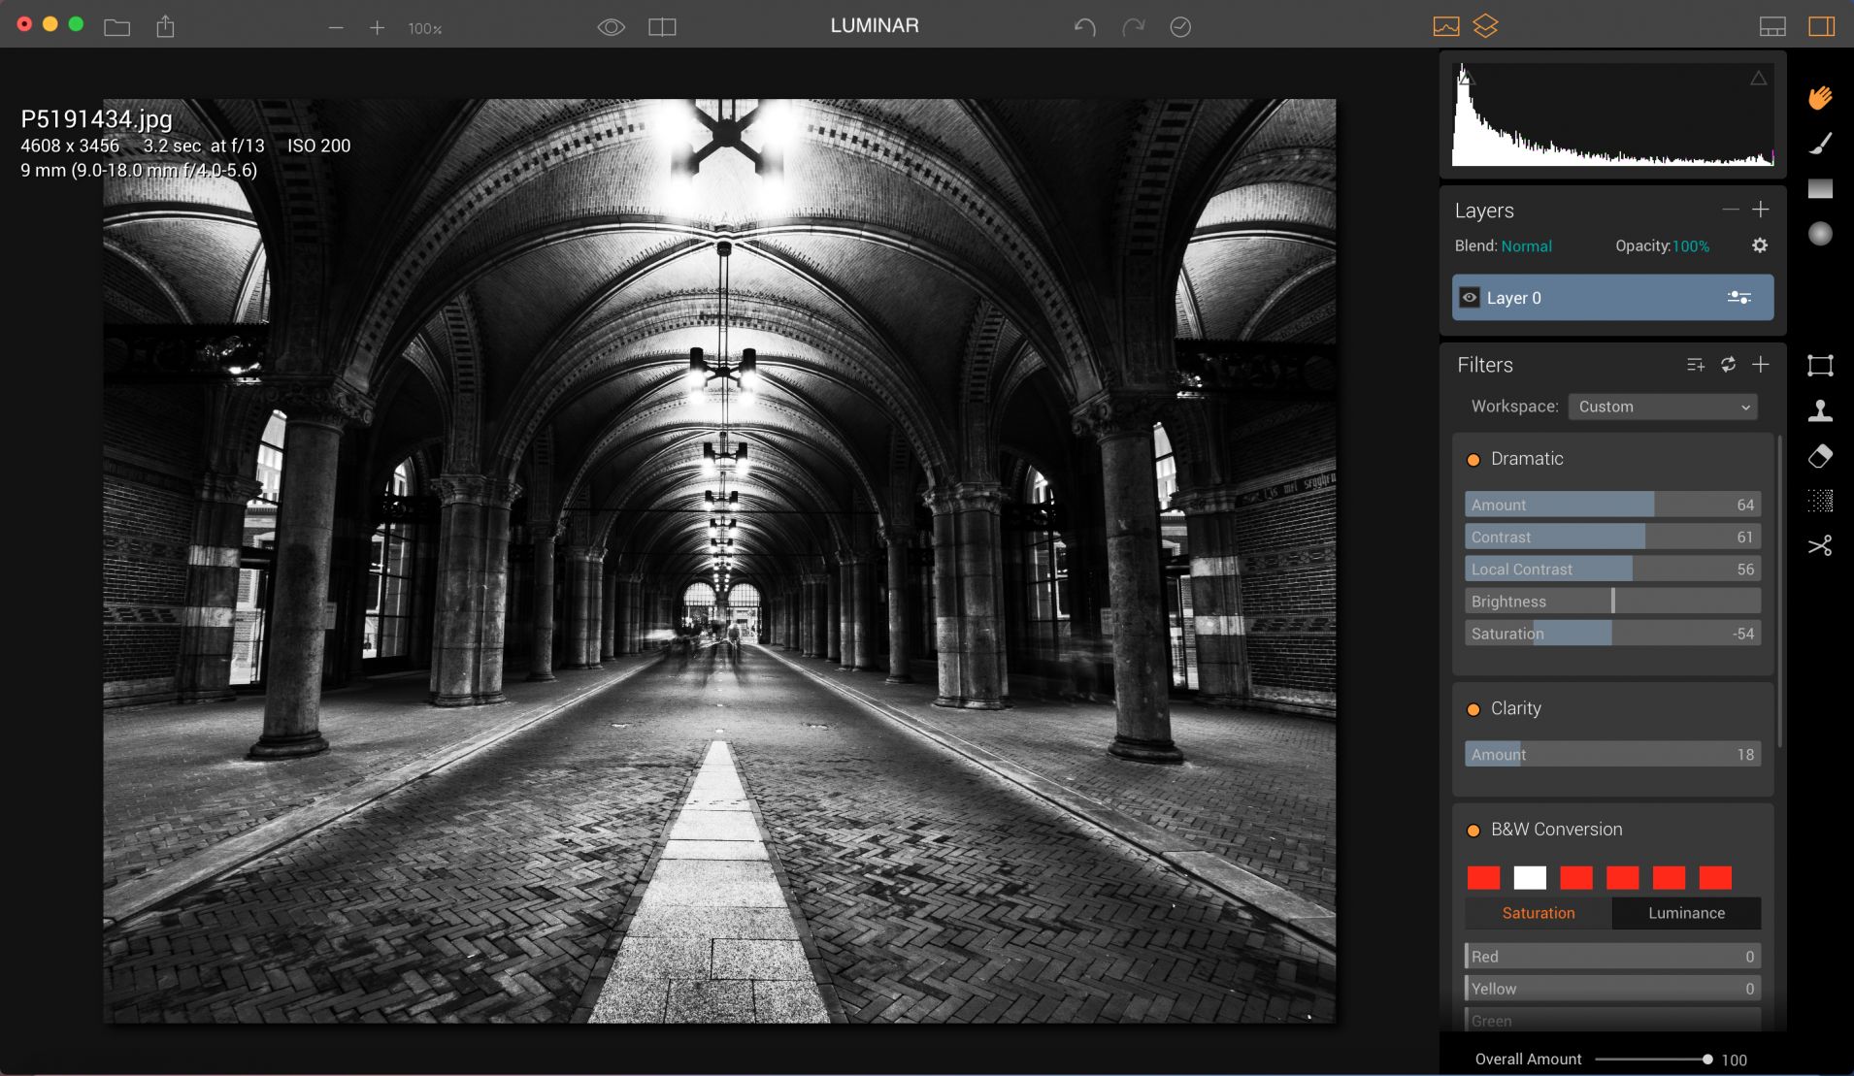Select the Eraser tool
1854x1076 pixels.
(x=1820, y=456)
